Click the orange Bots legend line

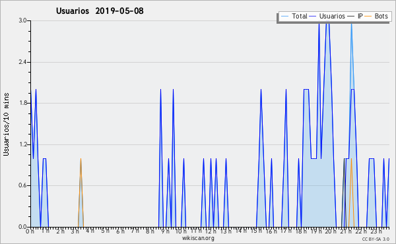[368, 16]
